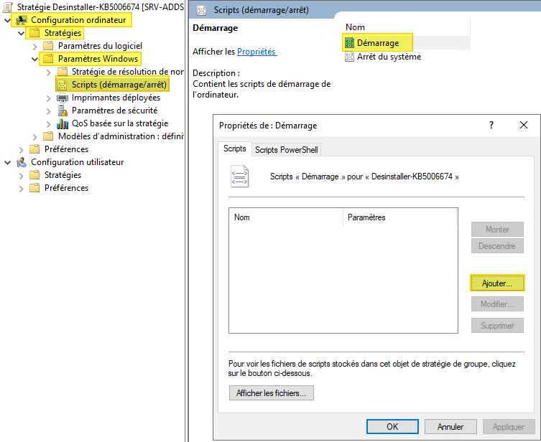Click the Nom column header in dialog list
The image size is (541, 442).
click(286, 217)
